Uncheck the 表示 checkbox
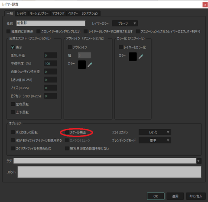Viewport: 208px width, 202px height. (x=13, y=47)
